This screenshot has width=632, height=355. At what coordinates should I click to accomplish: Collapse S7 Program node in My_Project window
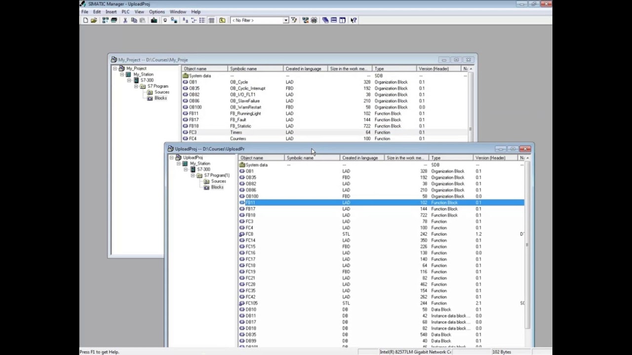tap(136, 86)
